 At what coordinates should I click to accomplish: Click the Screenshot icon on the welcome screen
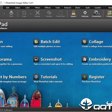click(x=36, y=59)
